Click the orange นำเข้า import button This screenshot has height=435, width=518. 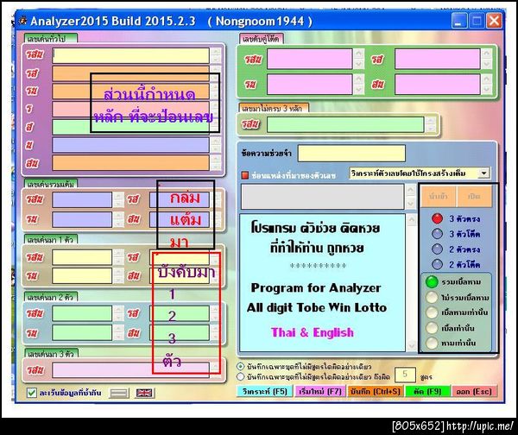coord(438,196)
